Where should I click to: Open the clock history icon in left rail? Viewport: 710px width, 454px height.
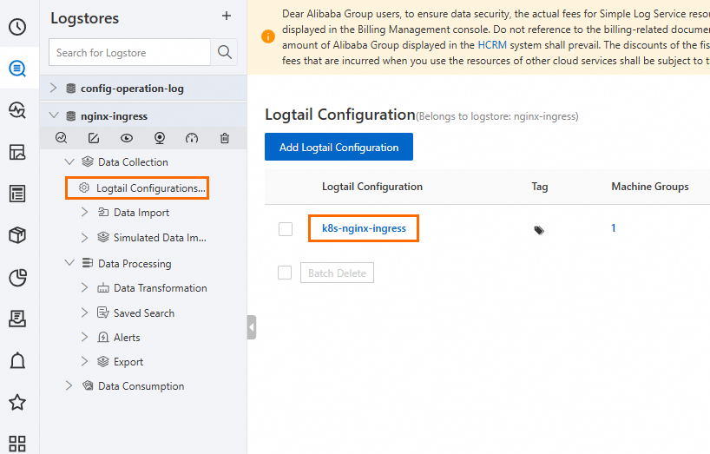coord(17,27)
